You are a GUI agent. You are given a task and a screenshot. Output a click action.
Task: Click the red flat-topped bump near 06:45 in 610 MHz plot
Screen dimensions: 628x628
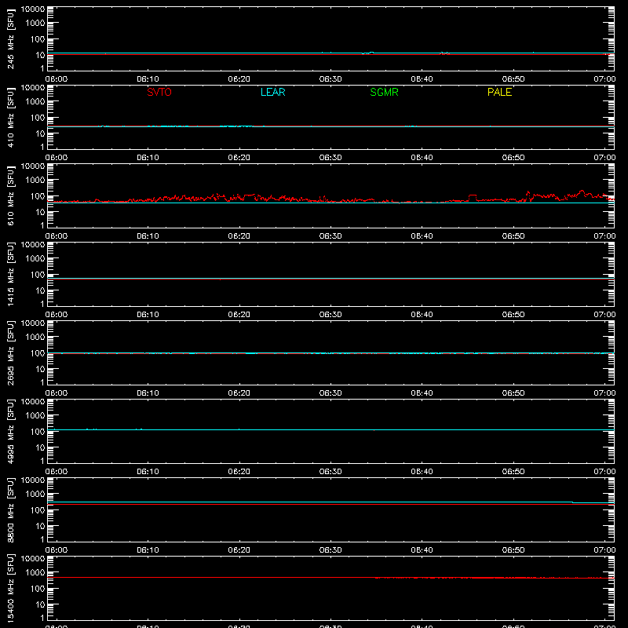click(473, 197)
